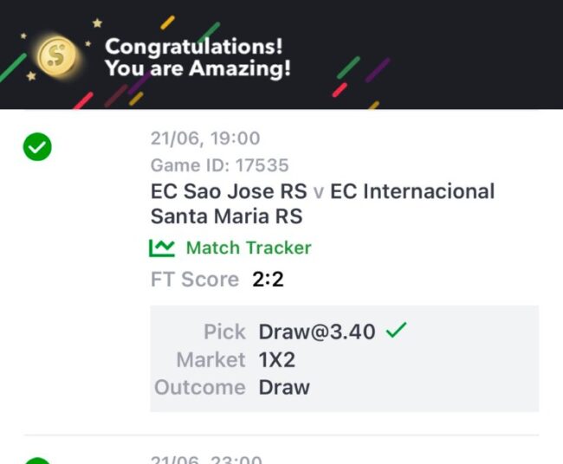
Task: Click the grey pick details box
Action: (345, 358)
